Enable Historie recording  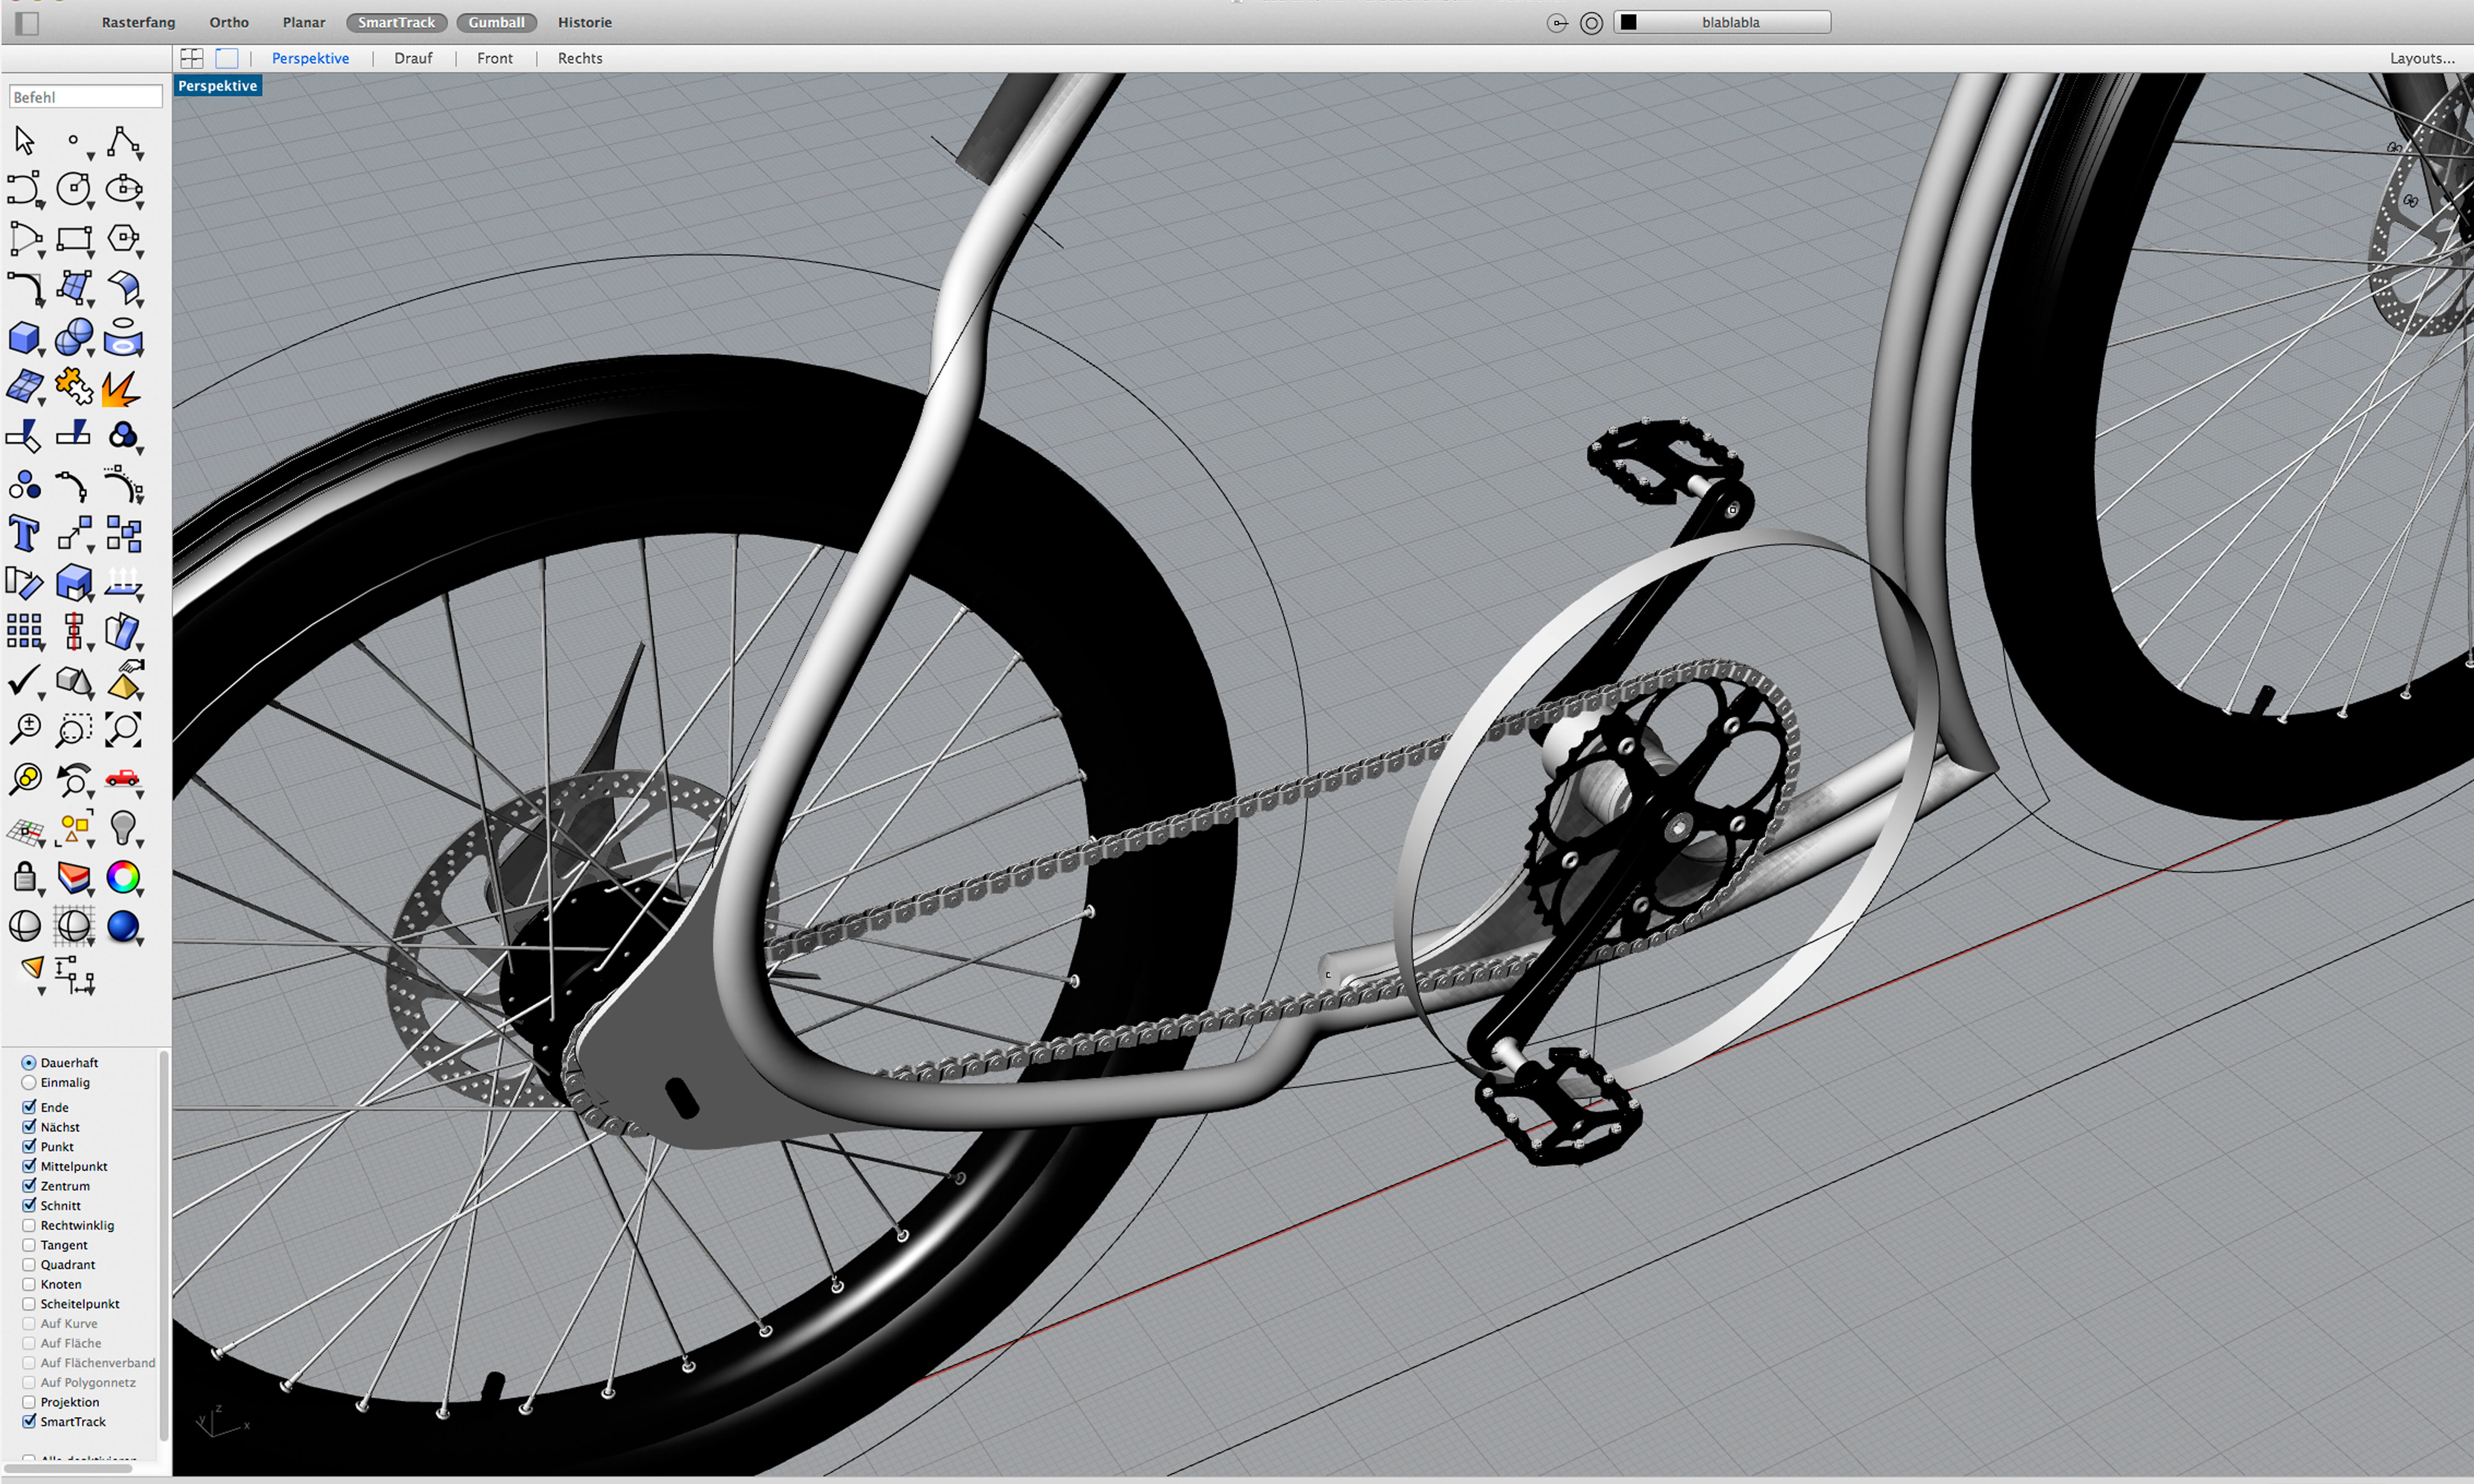585,22
